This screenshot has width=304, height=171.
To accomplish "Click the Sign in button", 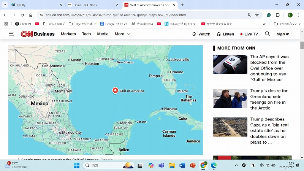I will coord(283,34).
